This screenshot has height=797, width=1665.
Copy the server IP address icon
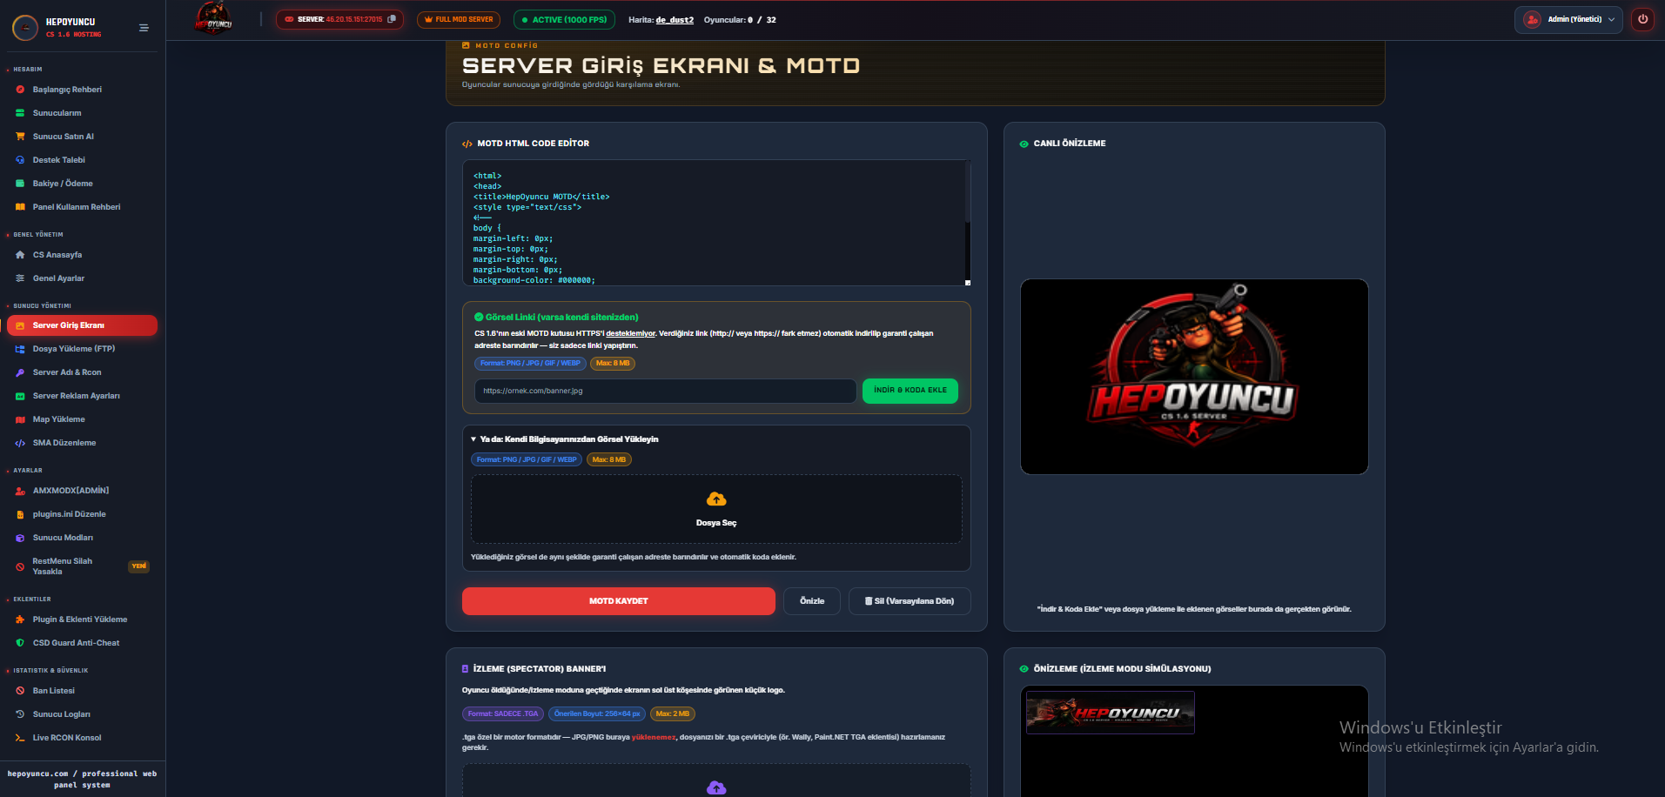click(x=392, y=19)
